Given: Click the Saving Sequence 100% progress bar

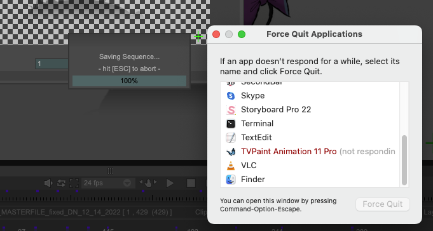Looking at the screenshot, I should click(129, 81).
